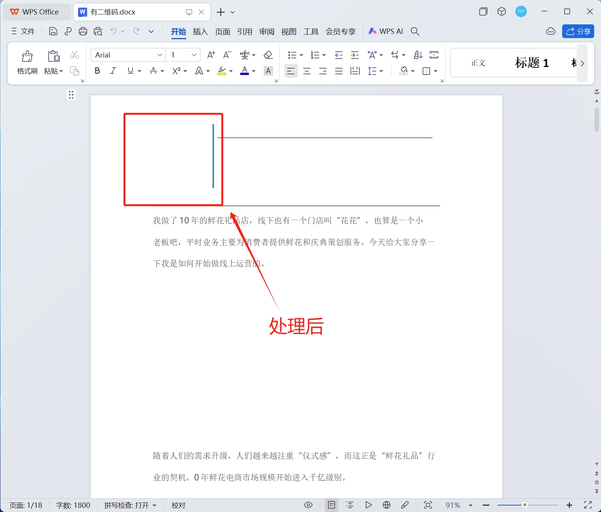Click the distributed alignment icon
601x512 pixels.
coord(355,71)
